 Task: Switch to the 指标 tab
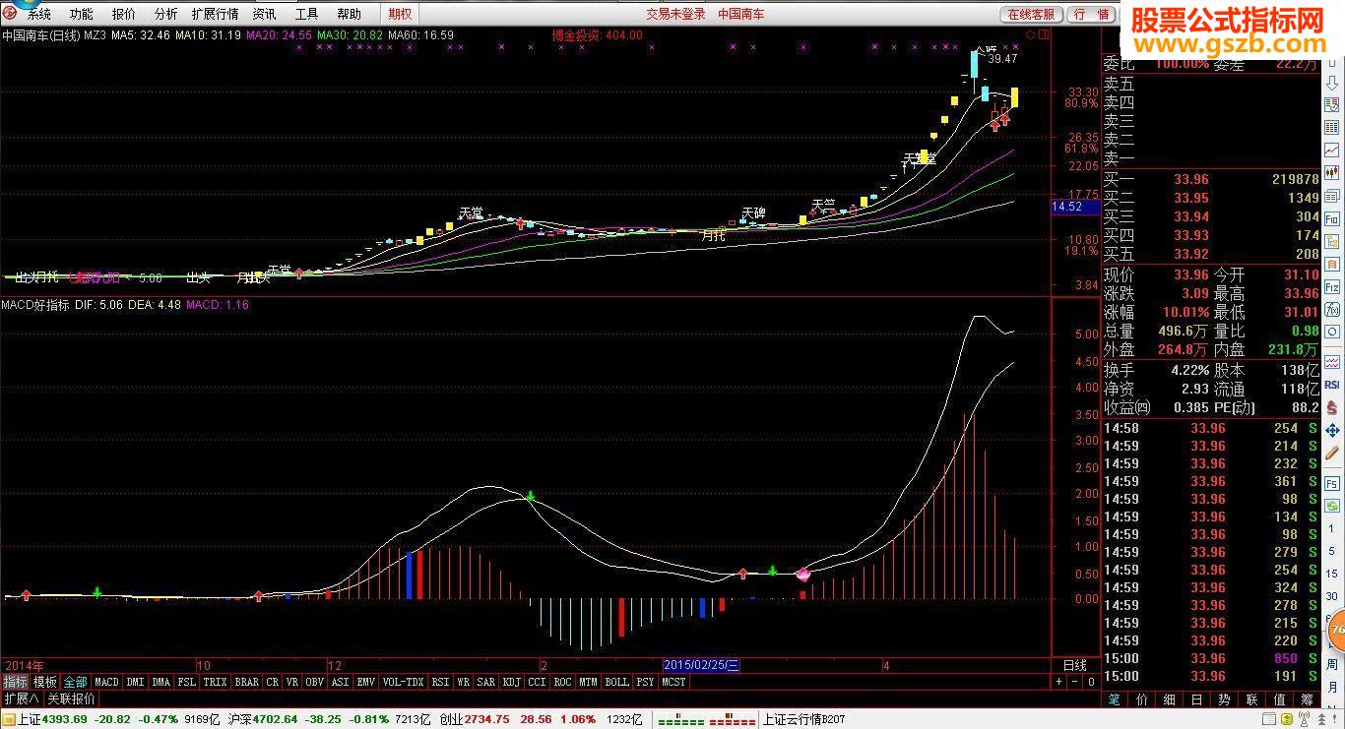pyautogui.click(x=15, y=682)
